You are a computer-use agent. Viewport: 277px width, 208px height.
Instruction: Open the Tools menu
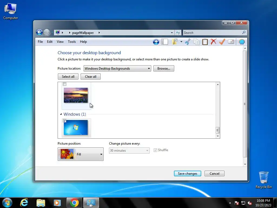pyautogui.click(x=72, y=41)
